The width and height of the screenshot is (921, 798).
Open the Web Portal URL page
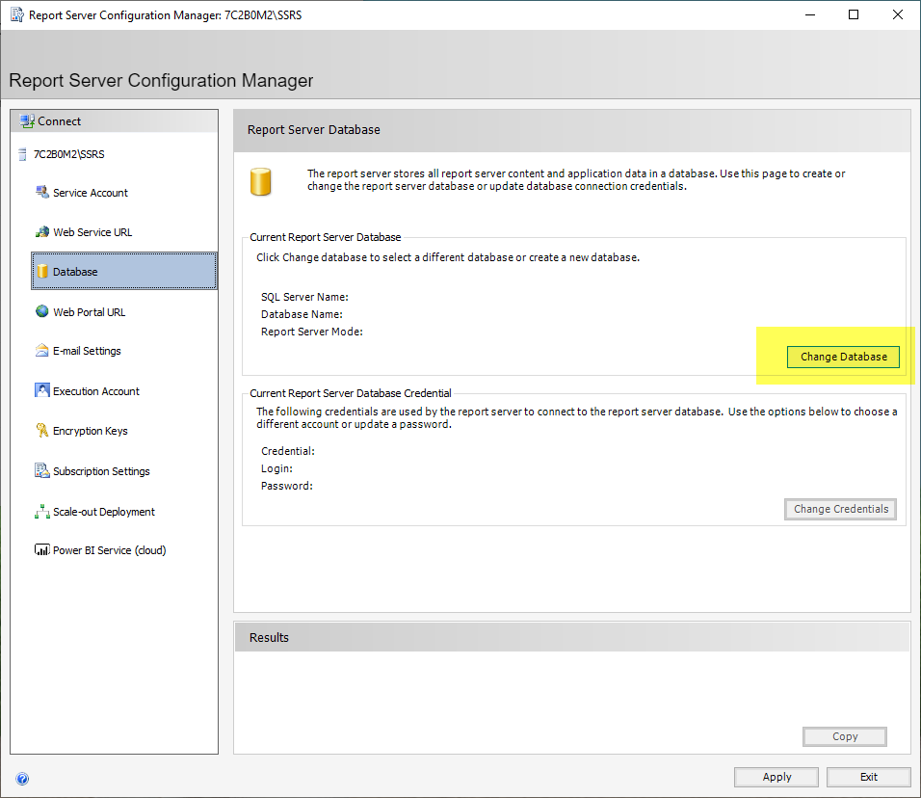[89, 312]
